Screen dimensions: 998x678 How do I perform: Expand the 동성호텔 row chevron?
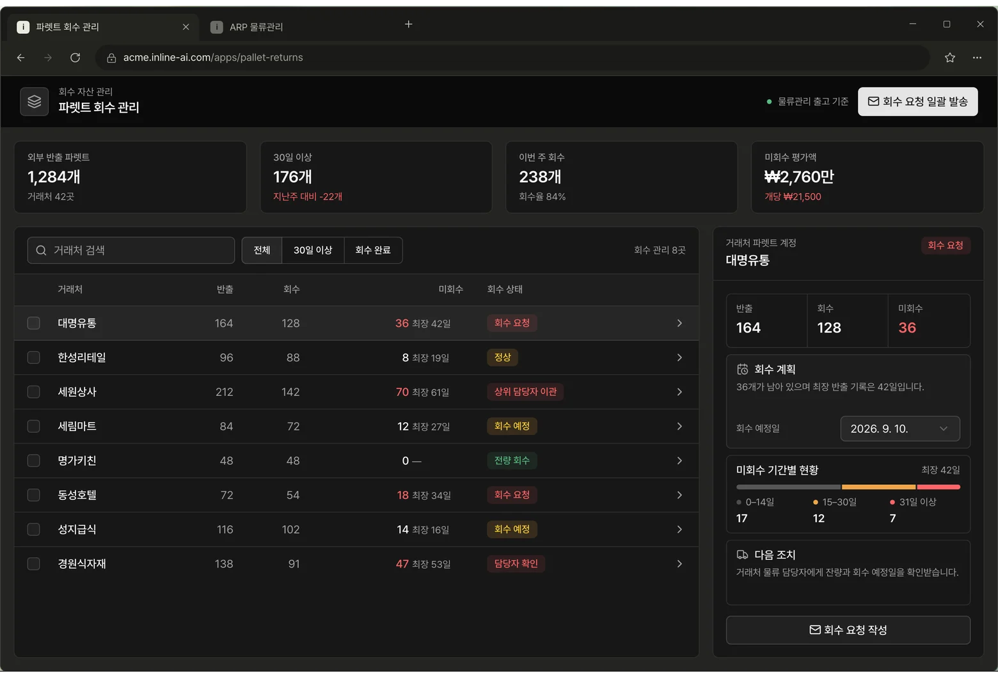(x=679, y=495)
